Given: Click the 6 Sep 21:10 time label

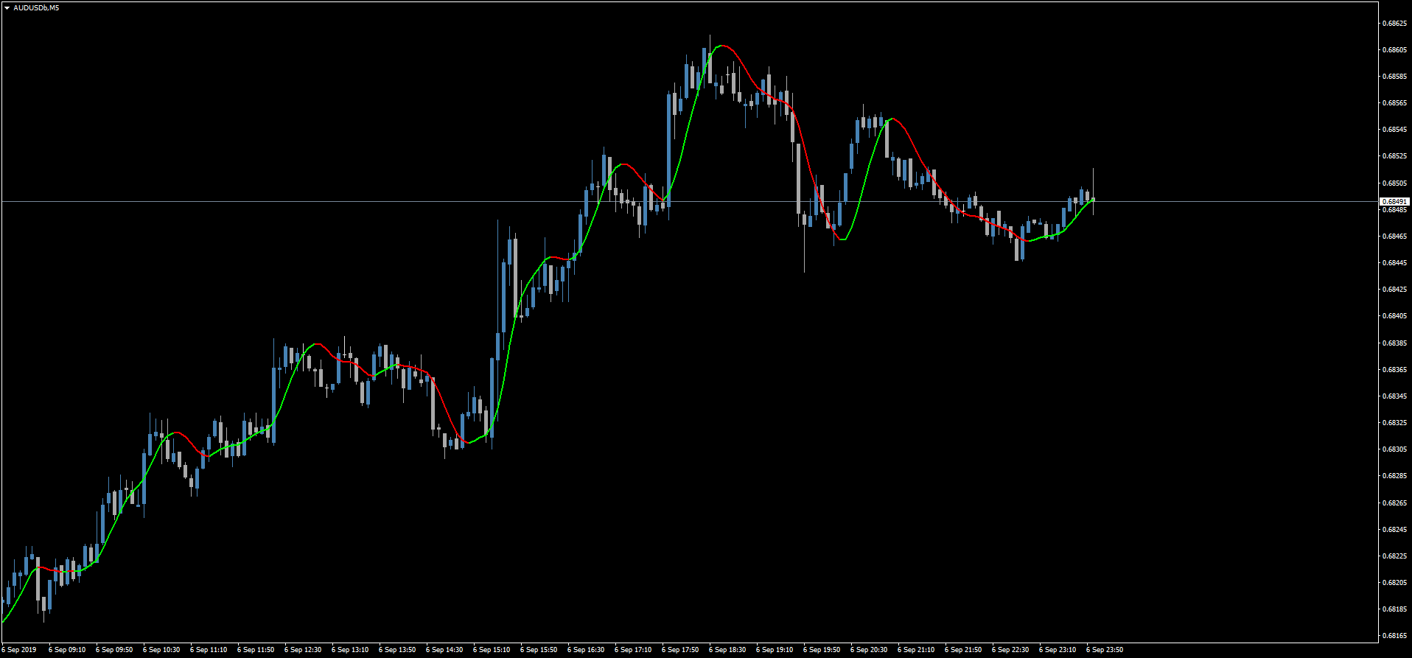Looking at the screenshot, I should pos(916,650).
